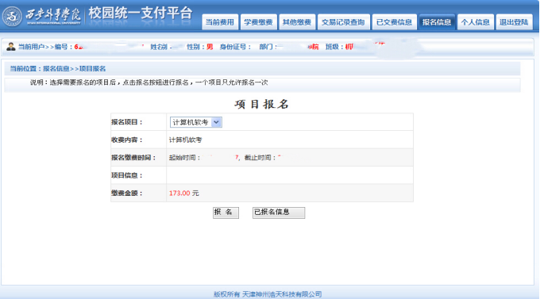Click the university logo emblem
Image resolution: width=540 pixels, height=299 pixels.
[12, 16]
